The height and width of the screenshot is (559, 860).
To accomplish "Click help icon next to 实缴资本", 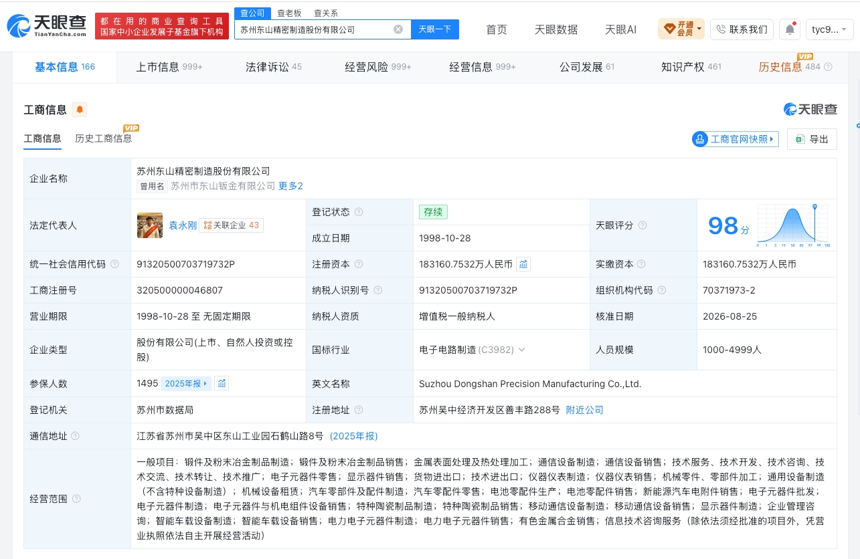I will [641, 264].
